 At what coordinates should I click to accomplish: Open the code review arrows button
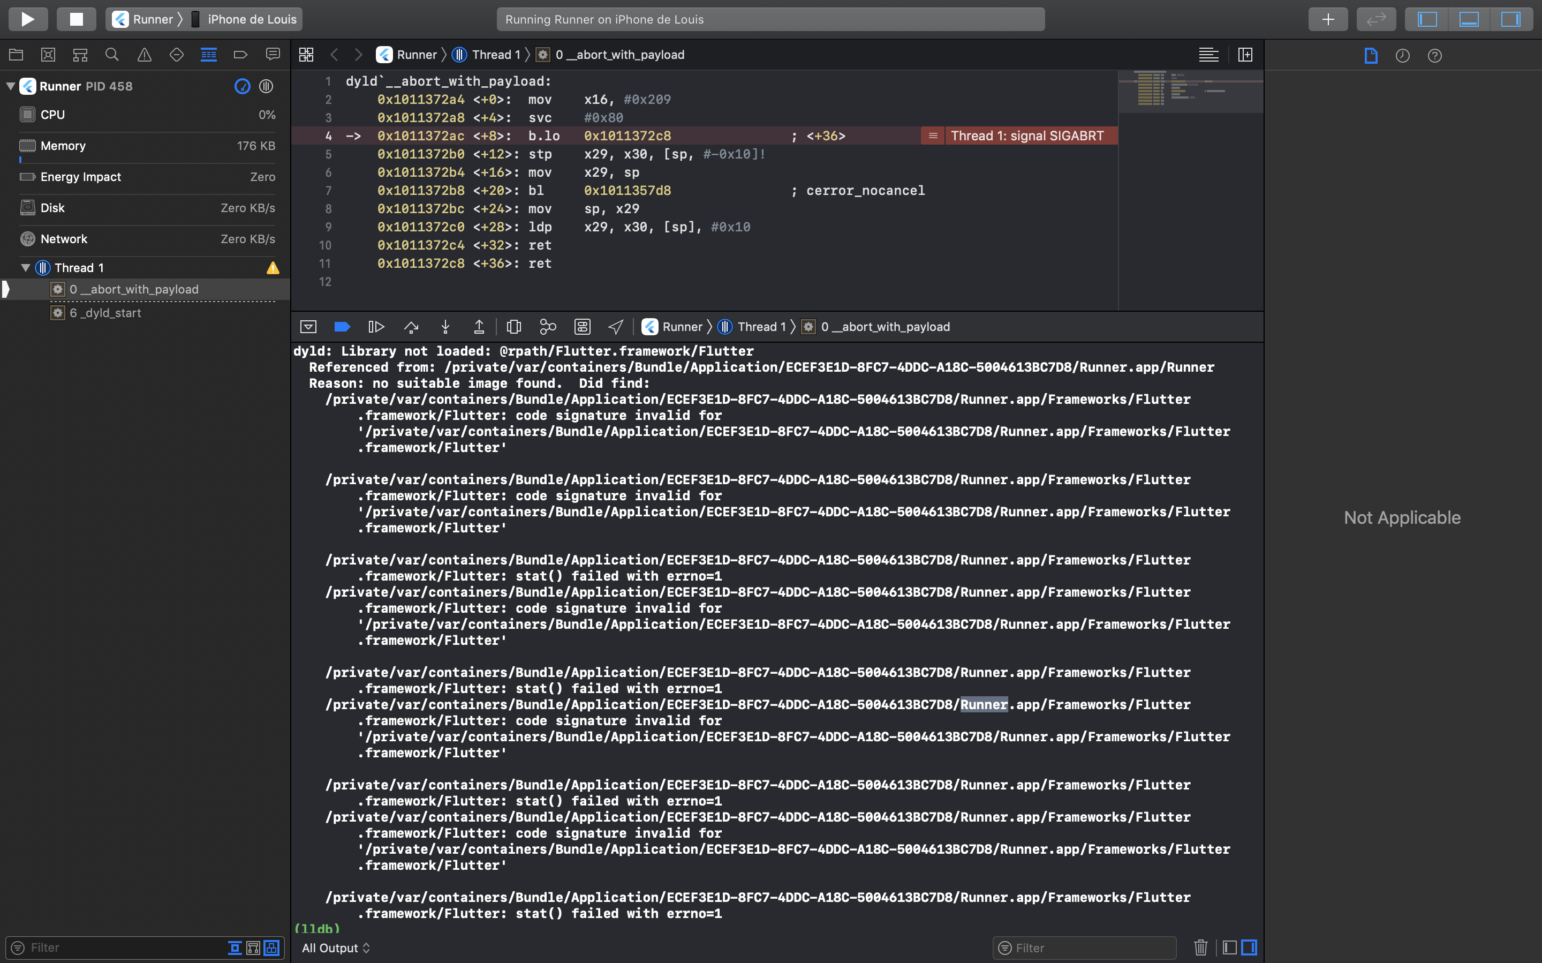[x=1376, y=19]
